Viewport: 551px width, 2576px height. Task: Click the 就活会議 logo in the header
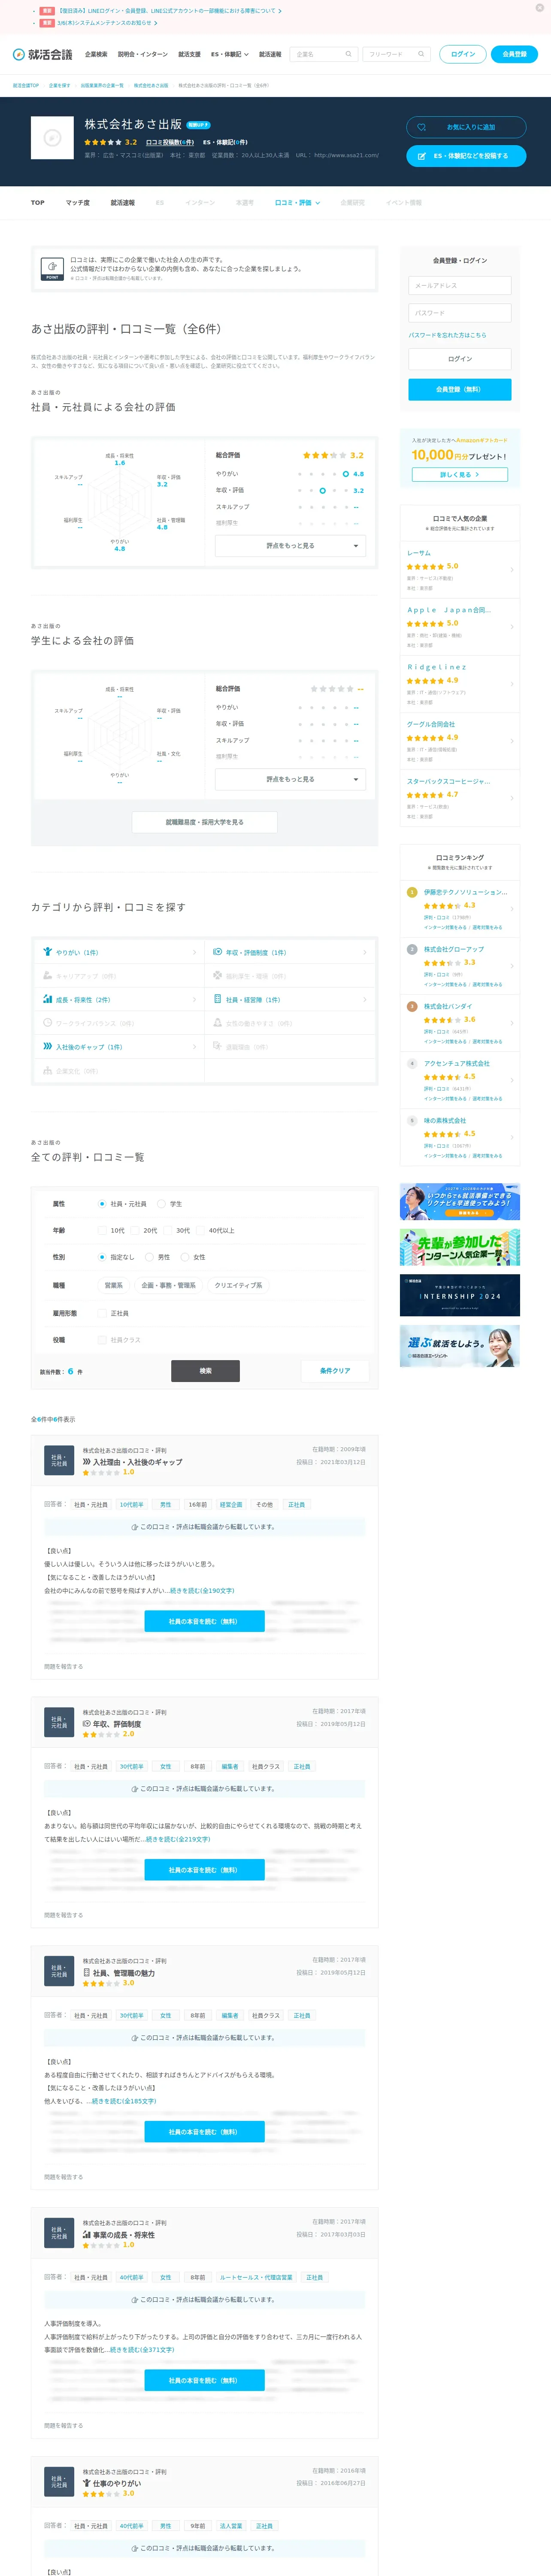point(42,54)
